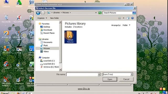The width and height of the screenshot is (168, 94).
Task: Open the Arrange by Folder dropdown
Action: (127, 25)
